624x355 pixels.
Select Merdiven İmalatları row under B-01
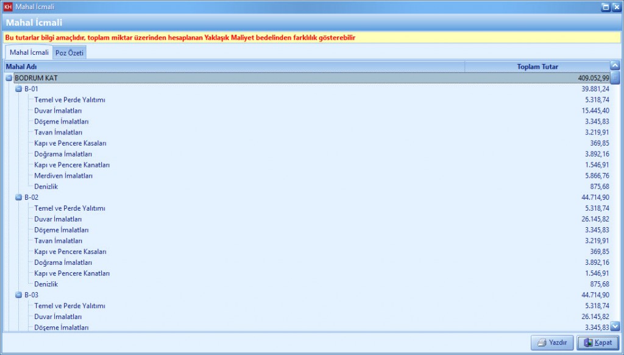[63, 175]
